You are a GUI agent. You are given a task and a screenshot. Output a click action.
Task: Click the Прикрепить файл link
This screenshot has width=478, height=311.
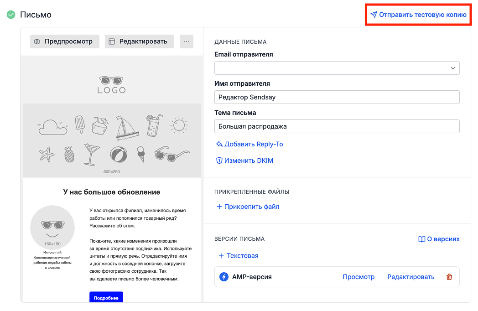248,207
